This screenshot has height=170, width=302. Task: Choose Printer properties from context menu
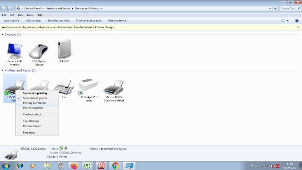[x=37, y=108]
